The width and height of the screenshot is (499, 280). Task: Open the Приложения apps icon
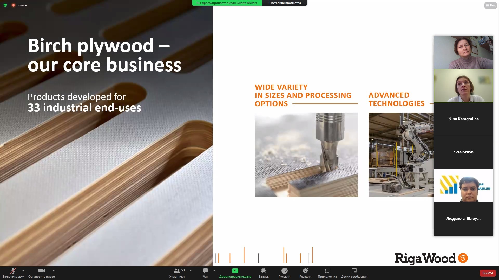327,271
